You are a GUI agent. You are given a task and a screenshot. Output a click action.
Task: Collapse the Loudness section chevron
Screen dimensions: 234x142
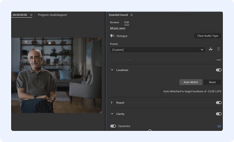(x=112, y=70)
